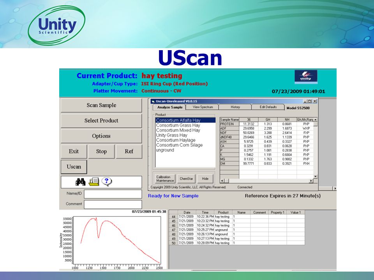The width and height of the screenshot is (374, 280).
Task: Click the Select Product button
Action: coord(101,121)
